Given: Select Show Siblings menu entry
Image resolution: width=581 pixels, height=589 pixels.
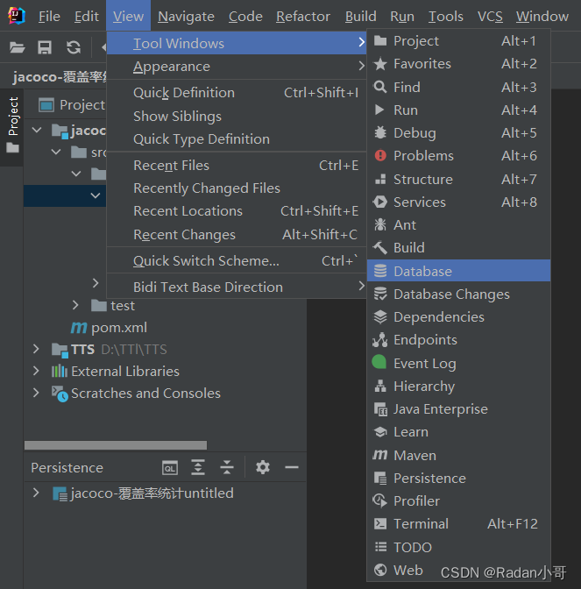Looking at the screenshot, I should coord(237,116).
